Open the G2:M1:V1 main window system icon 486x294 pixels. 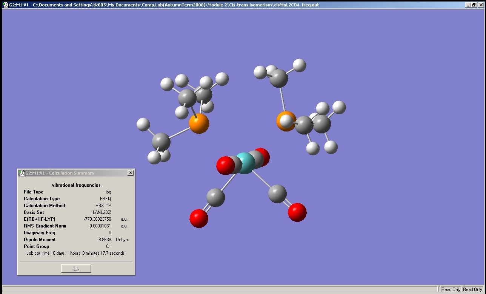(5, 5)
